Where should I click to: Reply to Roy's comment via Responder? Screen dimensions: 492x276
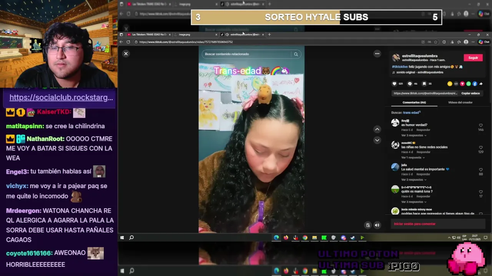(x=423, y=130)
